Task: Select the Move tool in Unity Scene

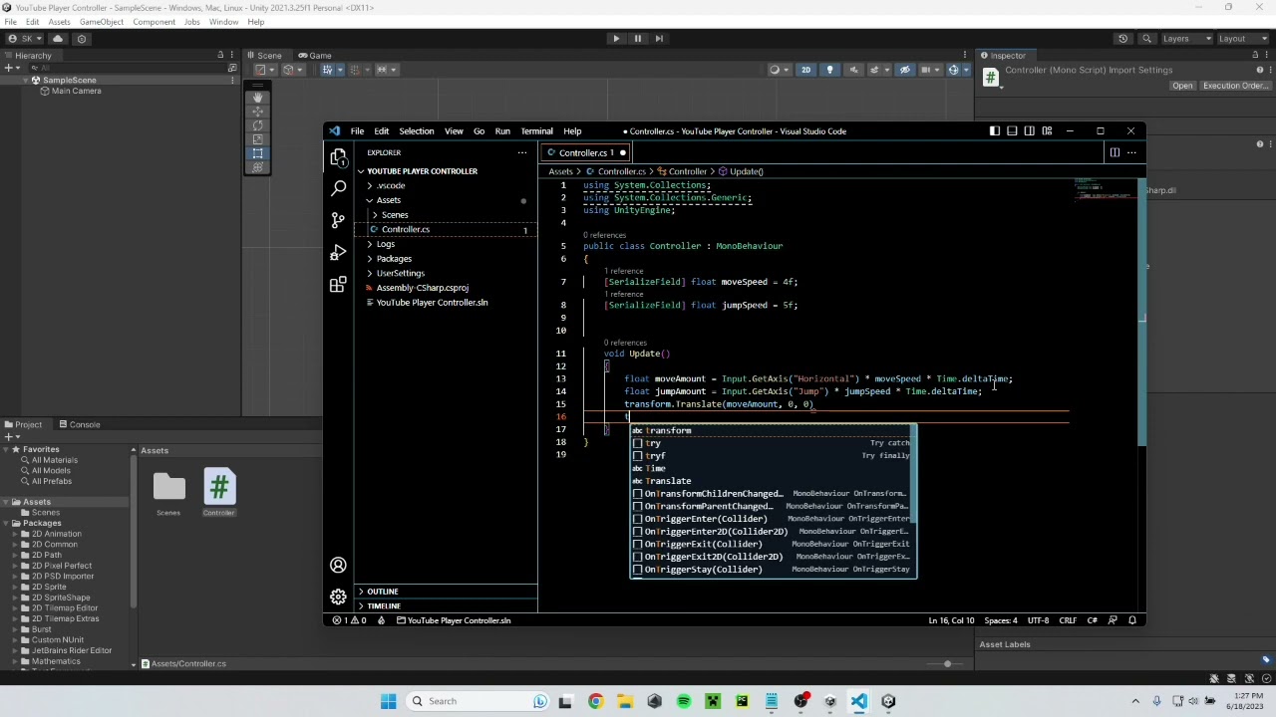Action: click(x=257, y=112)
